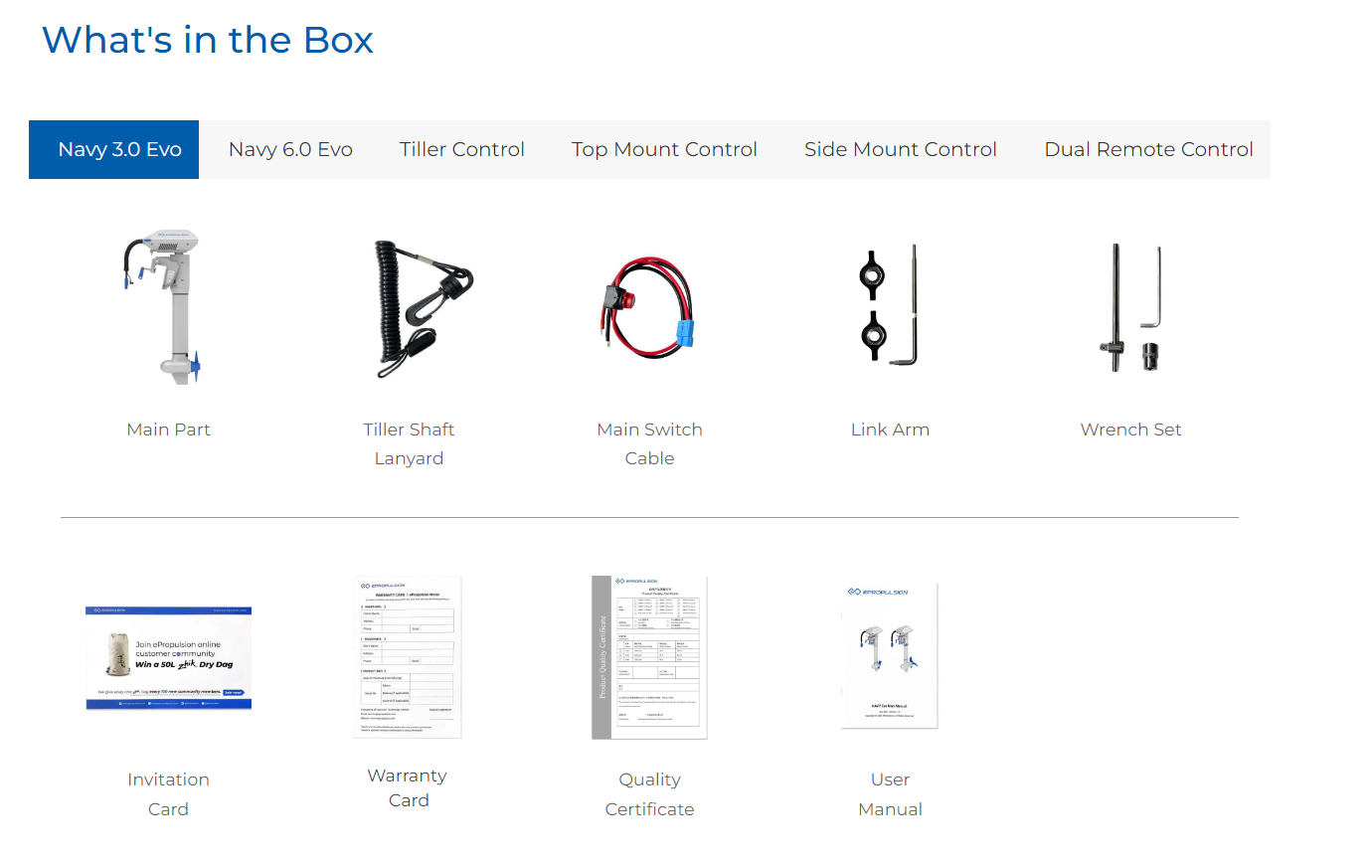Click the "Warranty Card" label
Image resolution: width=1371 pixels, height=863 pixels.
click(x=409, y=787)
